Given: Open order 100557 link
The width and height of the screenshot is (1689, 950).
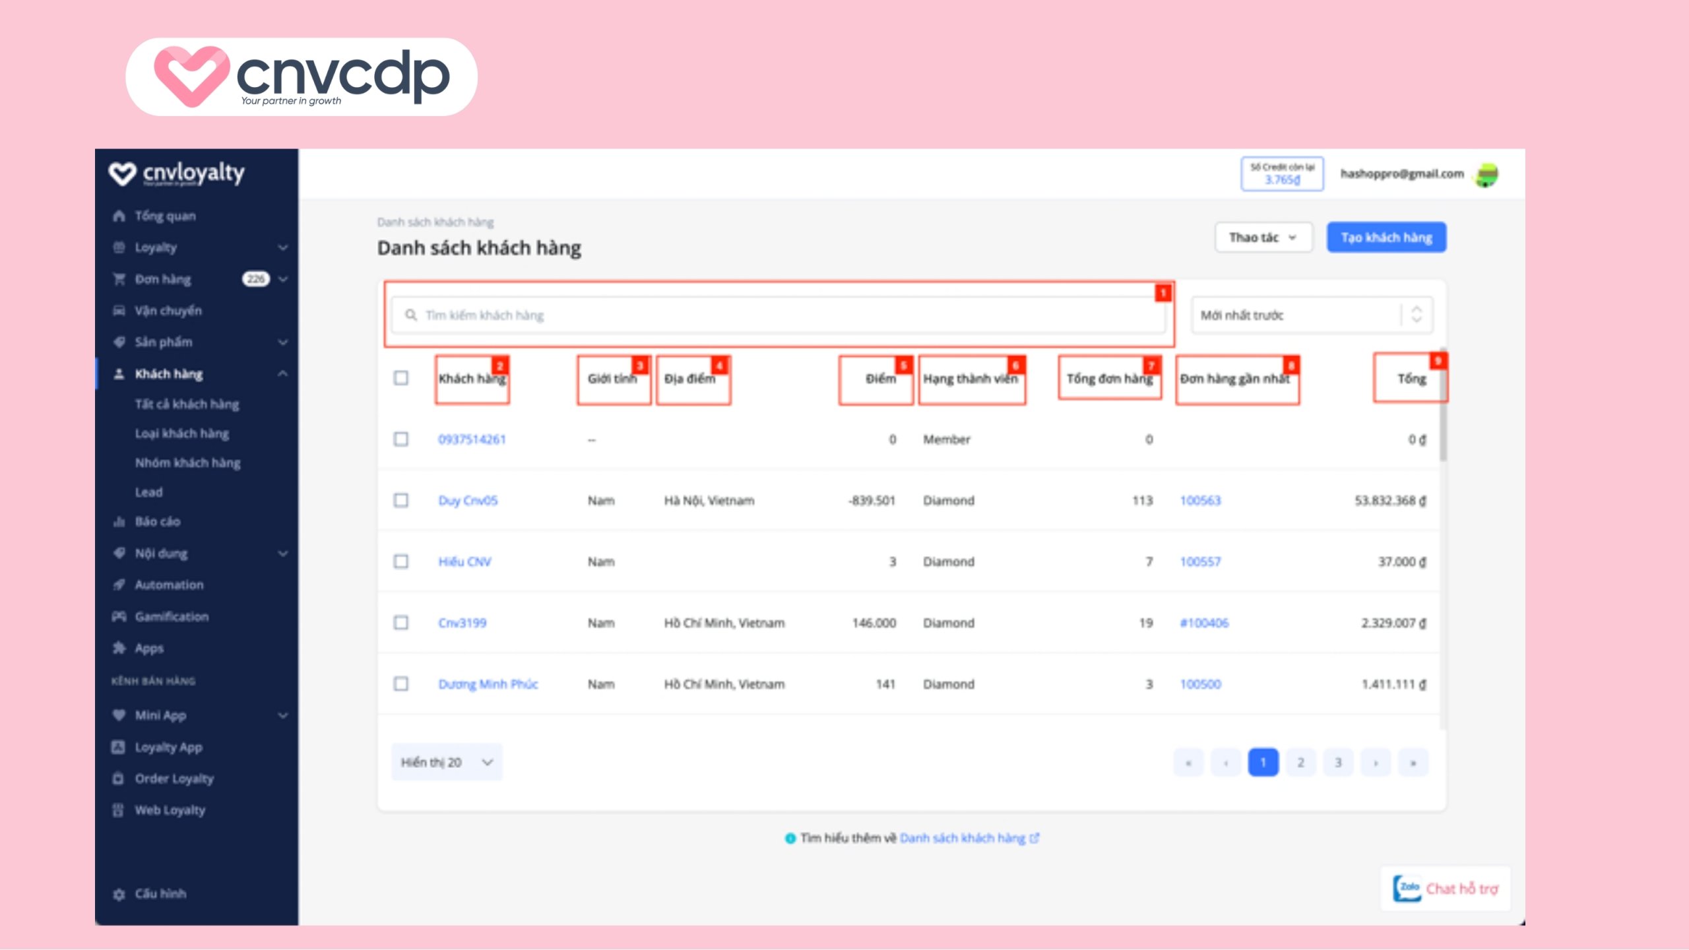Looking at the screenshot, I should (x=1200, y=561).
